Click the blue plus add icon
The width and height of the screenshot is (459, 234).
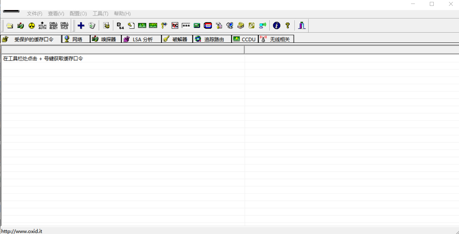coord(81,26)
